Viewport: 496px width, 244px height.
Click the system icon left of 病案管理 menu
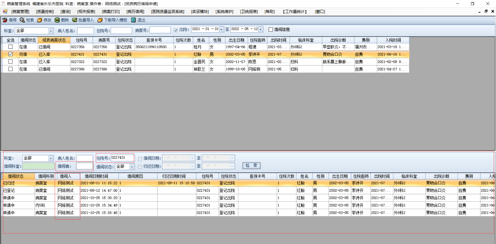[x=5, y=11]
